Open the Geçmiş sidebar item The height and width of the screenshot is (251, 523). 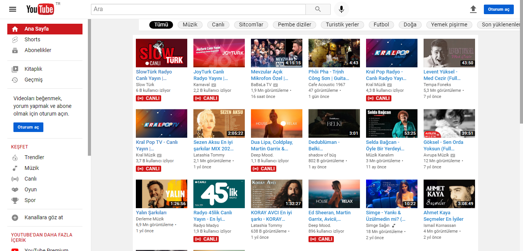pos(45,80)
